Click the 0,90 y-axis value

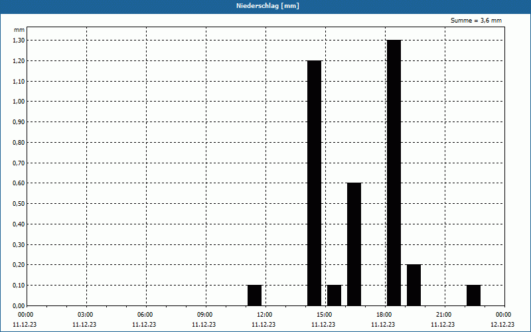click(x=19, y=122)
